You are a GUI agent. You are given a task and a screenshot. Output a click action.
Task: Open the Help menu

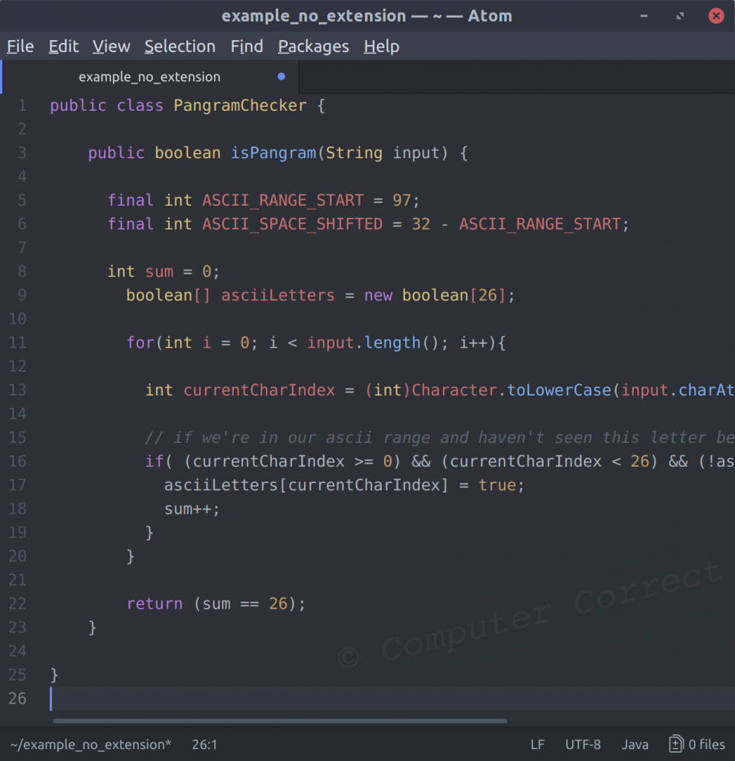pyautogui.click(x=381, y=46)
